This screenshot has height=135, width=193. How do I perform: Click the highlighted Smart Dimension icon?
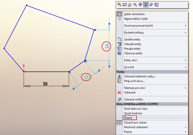tap(146, 5)
